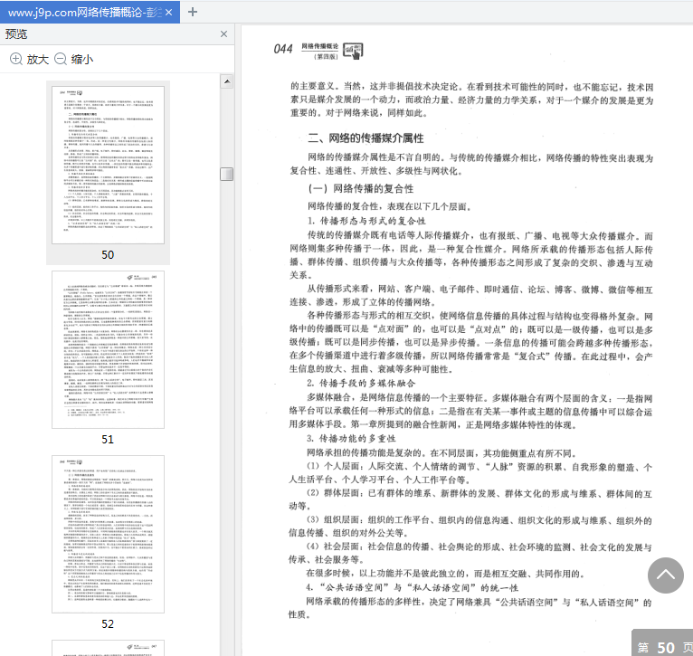
Task: Click subheading (一) 网络传播的复合性
Action: pyautogui.click(x=361, y=189)
